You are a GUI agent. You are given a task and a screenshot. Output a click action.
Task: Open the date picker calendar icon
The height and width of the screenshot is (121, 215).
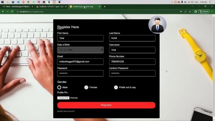102,50
